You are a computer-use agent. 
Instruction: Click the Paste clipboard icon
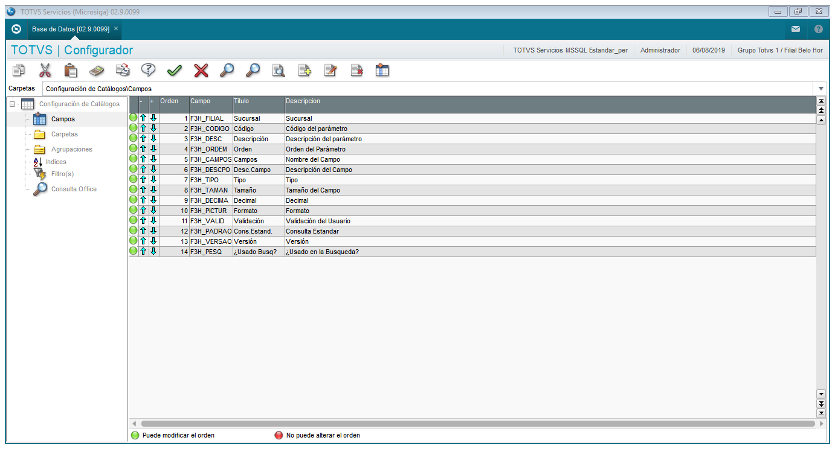[71, 71]
